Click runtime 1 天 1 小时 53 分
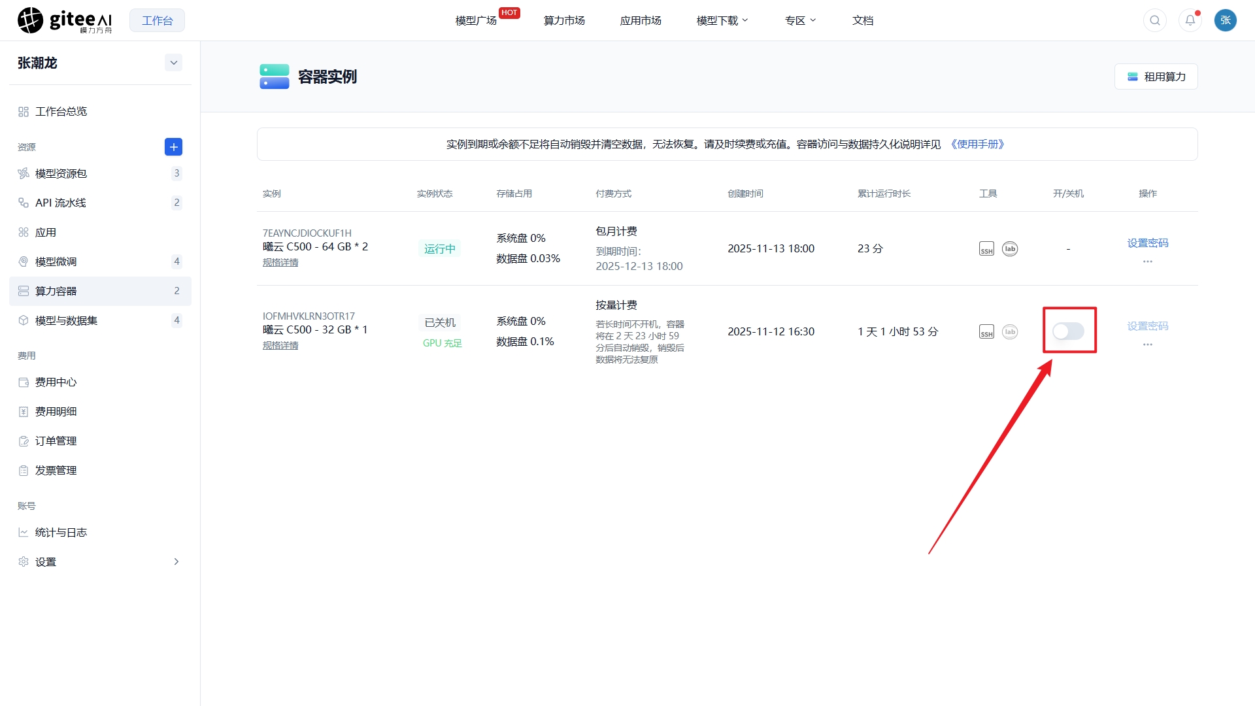This screenshot has width=1255, height=706. pos(898,332)
